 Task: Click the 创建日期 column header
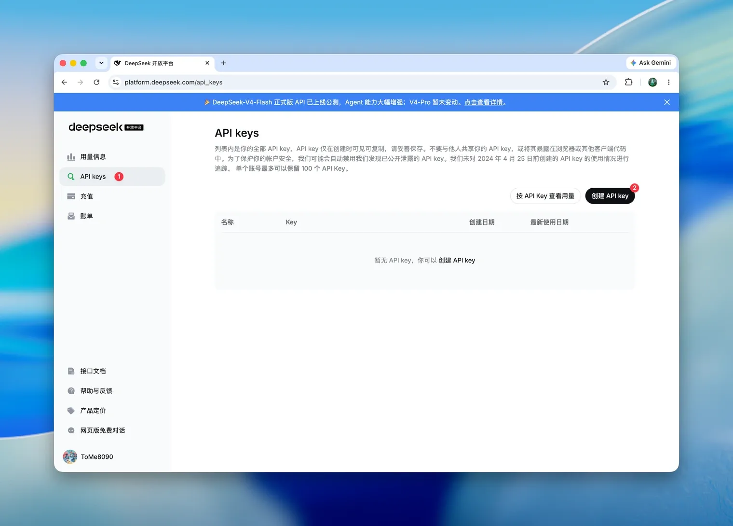pos(482,222)
